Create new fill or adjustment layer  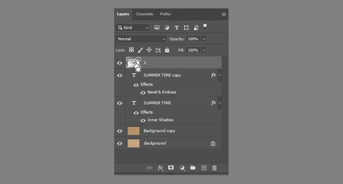(182, 168)
